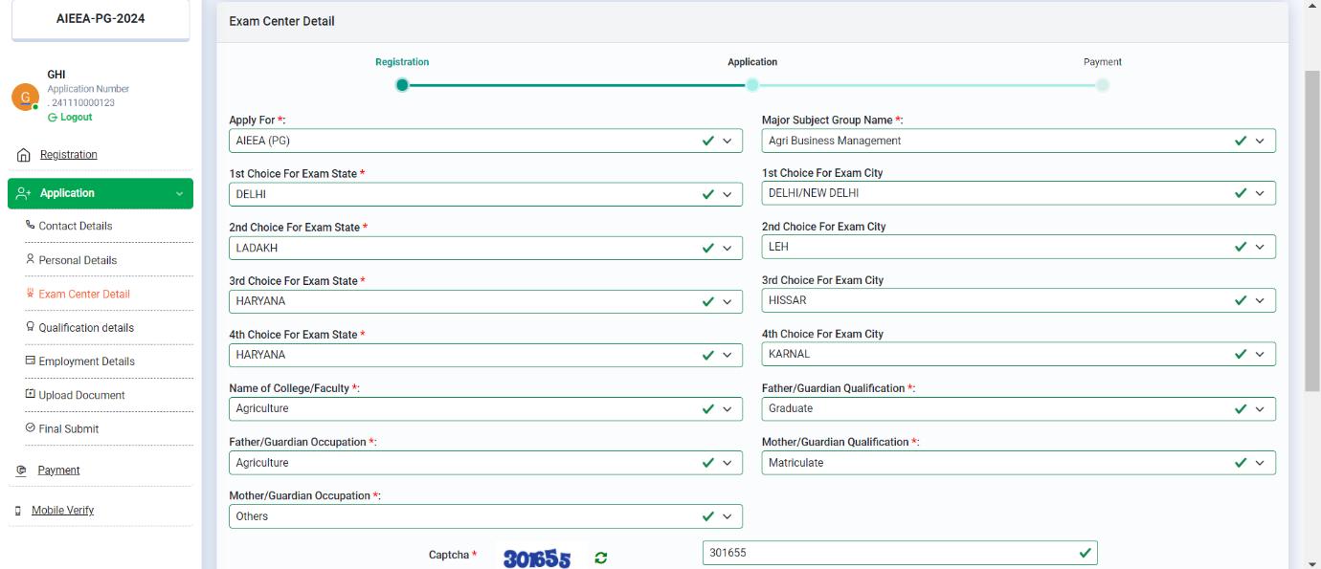The width and height of the screenshot is (1321, 569).
Task: Open the Apply For dropdown
Action: click(x=486, y=141)
